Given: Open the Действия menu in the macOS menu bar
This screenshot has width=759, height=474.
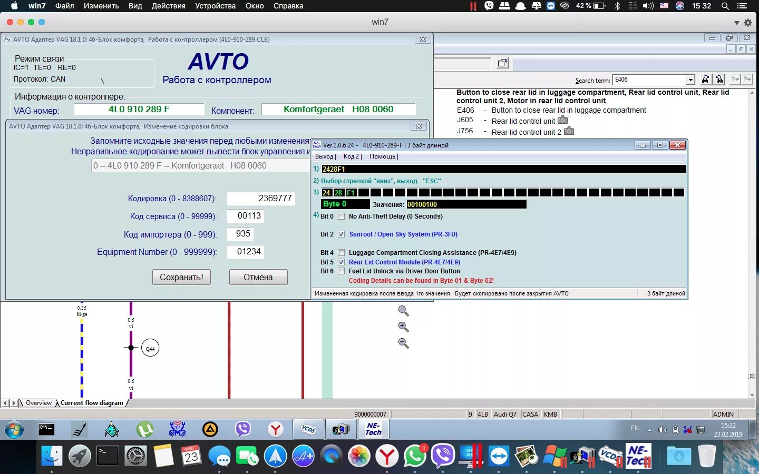Looking at the screenshot, I should pos(168,6).
